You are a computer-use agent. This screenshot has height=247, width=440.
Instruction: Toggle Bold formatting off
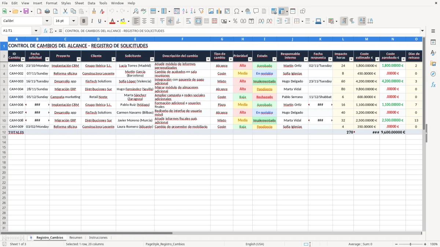[x=84, y=21]
